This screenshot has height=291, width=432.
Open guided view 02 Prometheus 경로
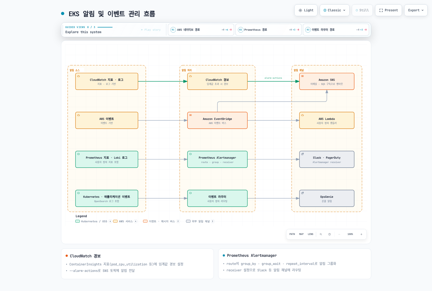[x=268, y=30]
